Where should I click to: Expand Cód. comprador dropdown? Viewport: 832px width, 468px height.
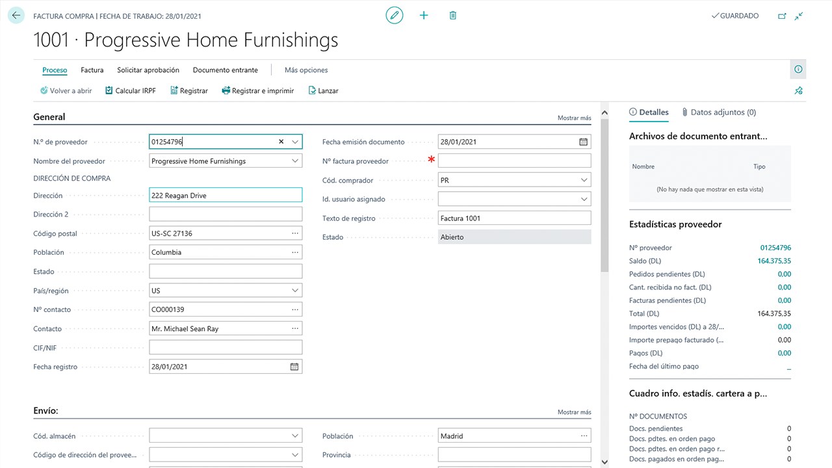(584, 180)
